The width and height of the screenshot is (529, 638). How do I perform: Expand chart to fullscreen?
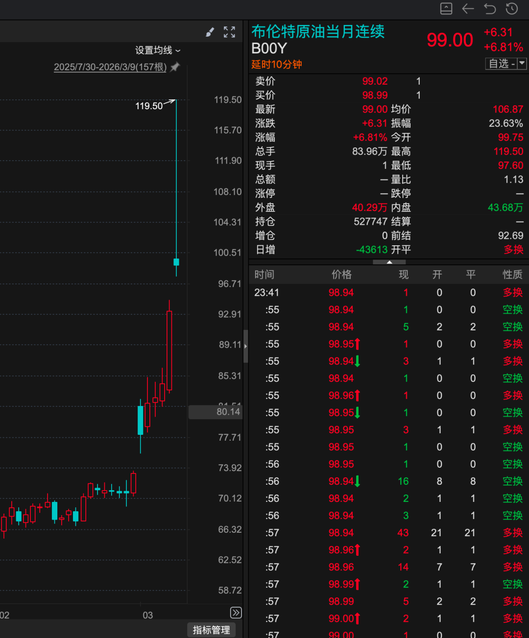coord(229,32)
